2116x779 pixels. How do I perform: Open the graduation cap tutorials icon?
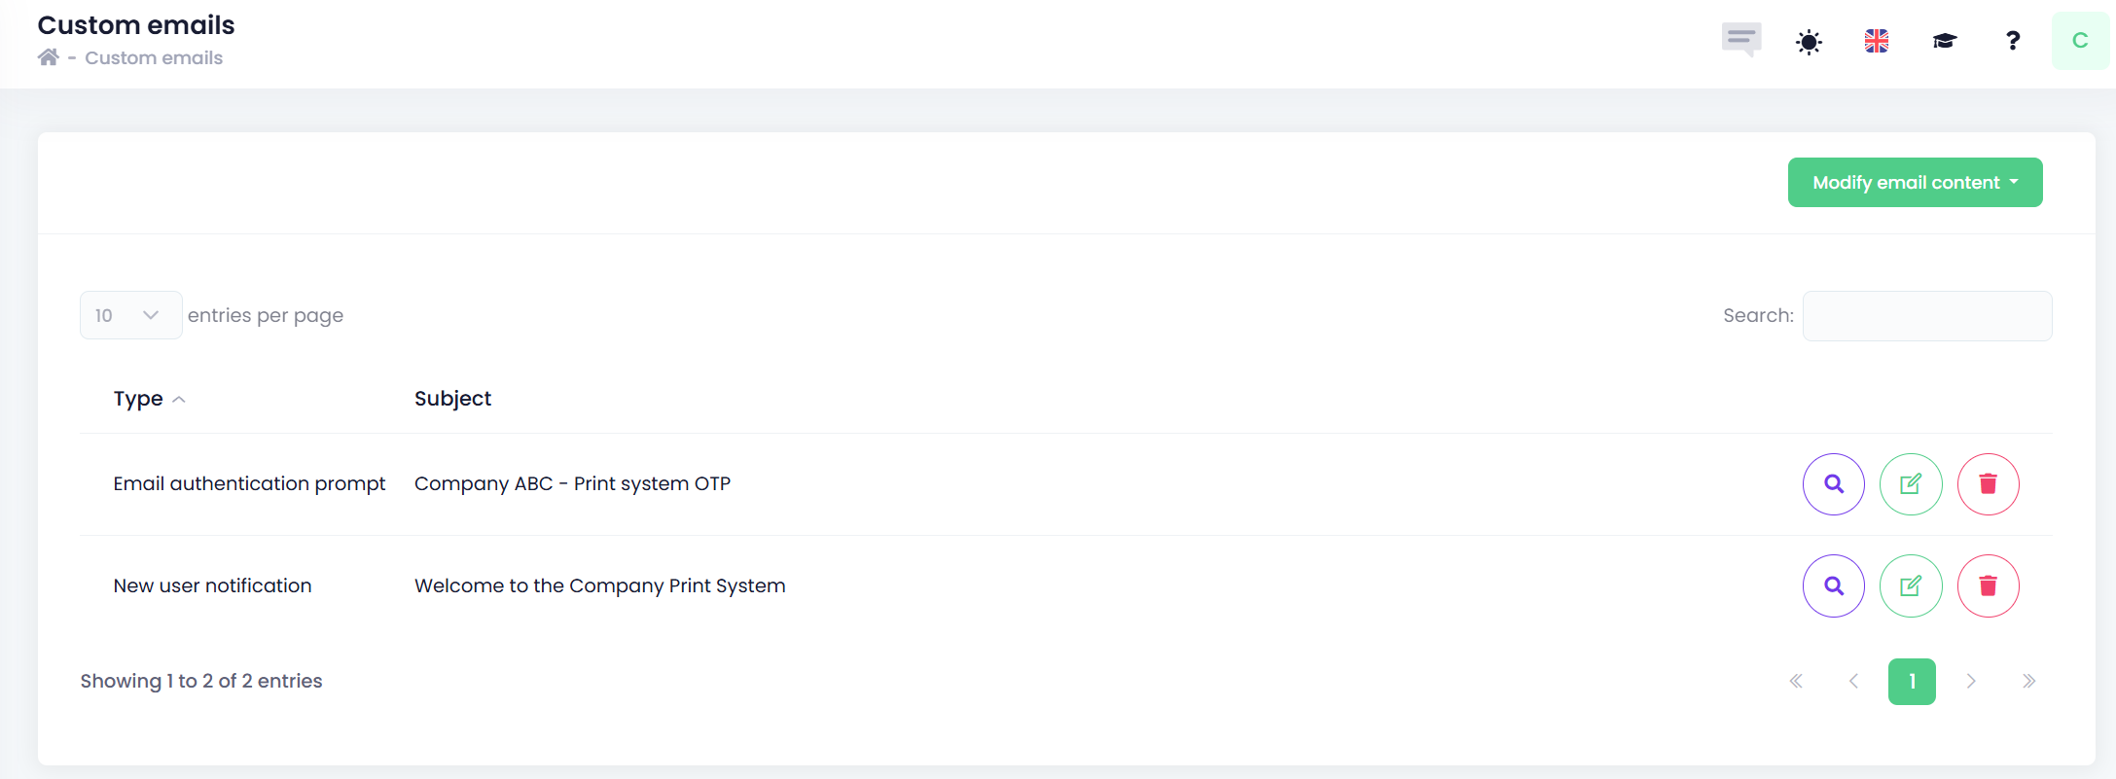1944,41
